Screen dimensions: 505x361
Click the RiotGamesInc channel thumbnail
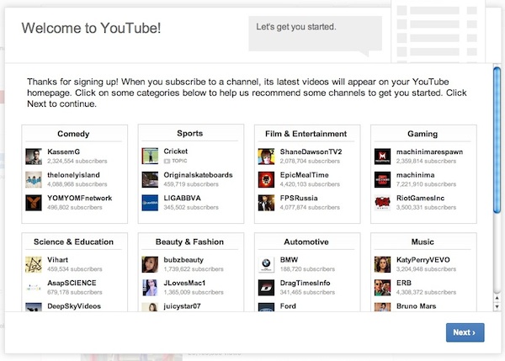point(382,202)
